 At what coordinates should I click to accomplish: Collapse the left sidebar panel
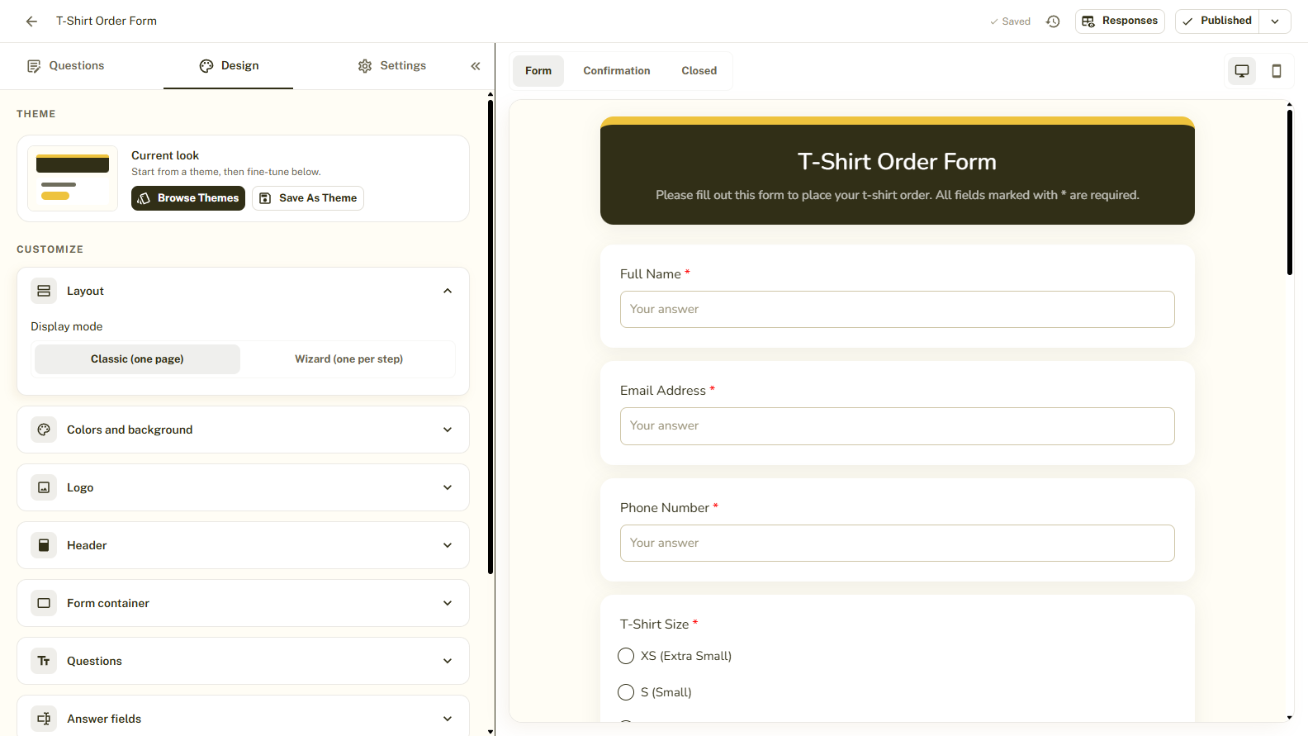tap(476, 66)
